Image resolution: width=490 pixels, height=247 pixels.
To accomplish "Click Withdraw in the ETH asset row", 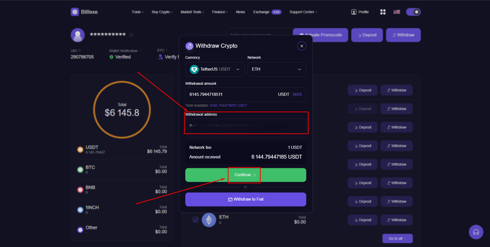I will coord(397,220).
